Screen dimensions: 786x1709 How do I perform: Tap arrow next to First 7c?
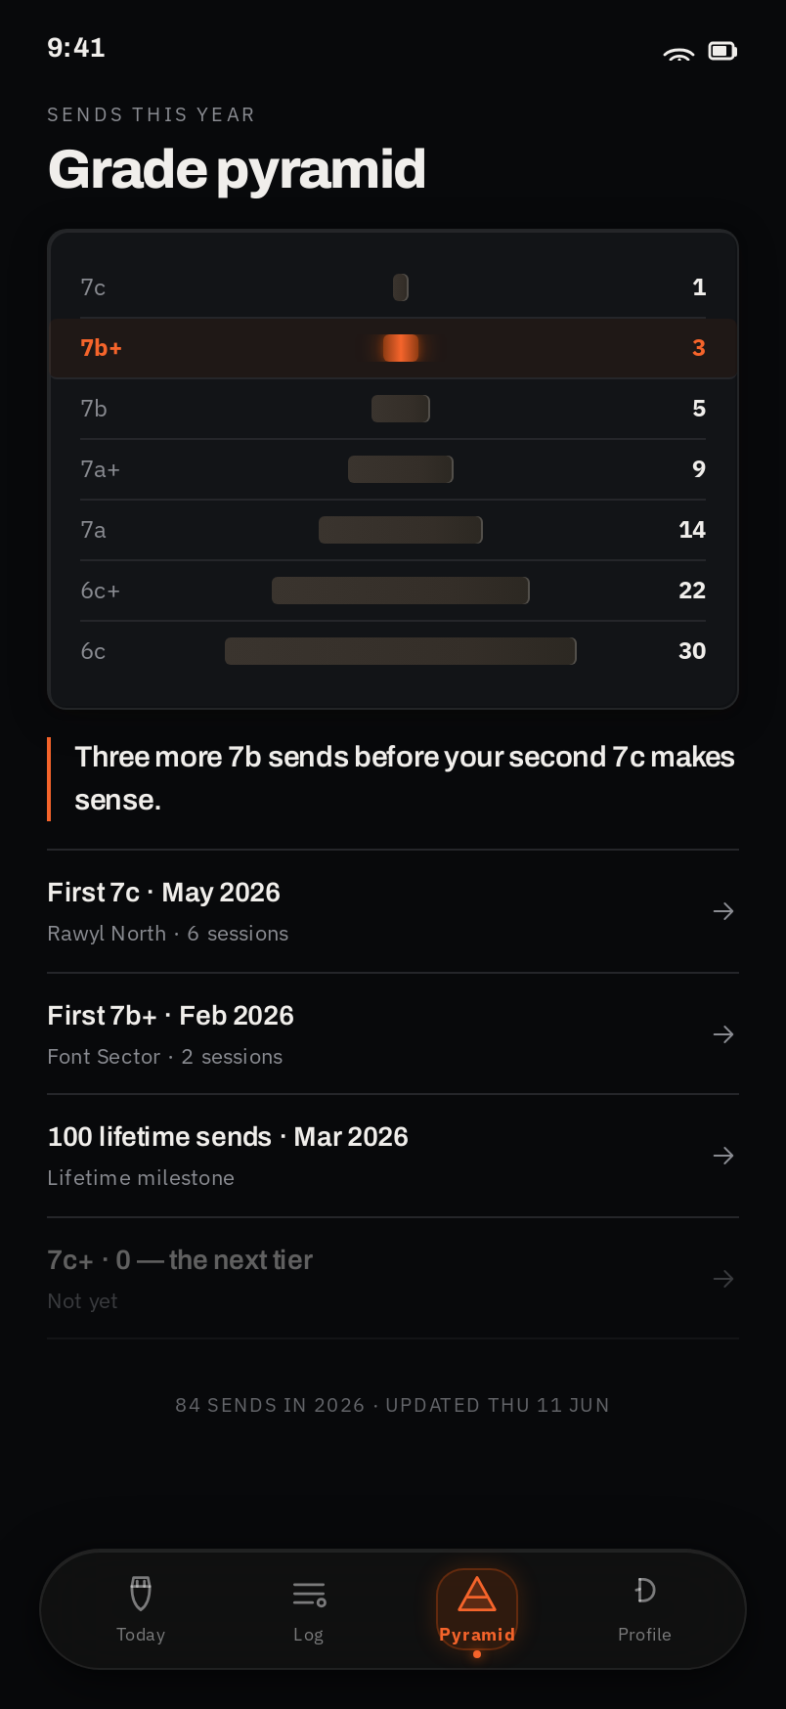point(723,911)
